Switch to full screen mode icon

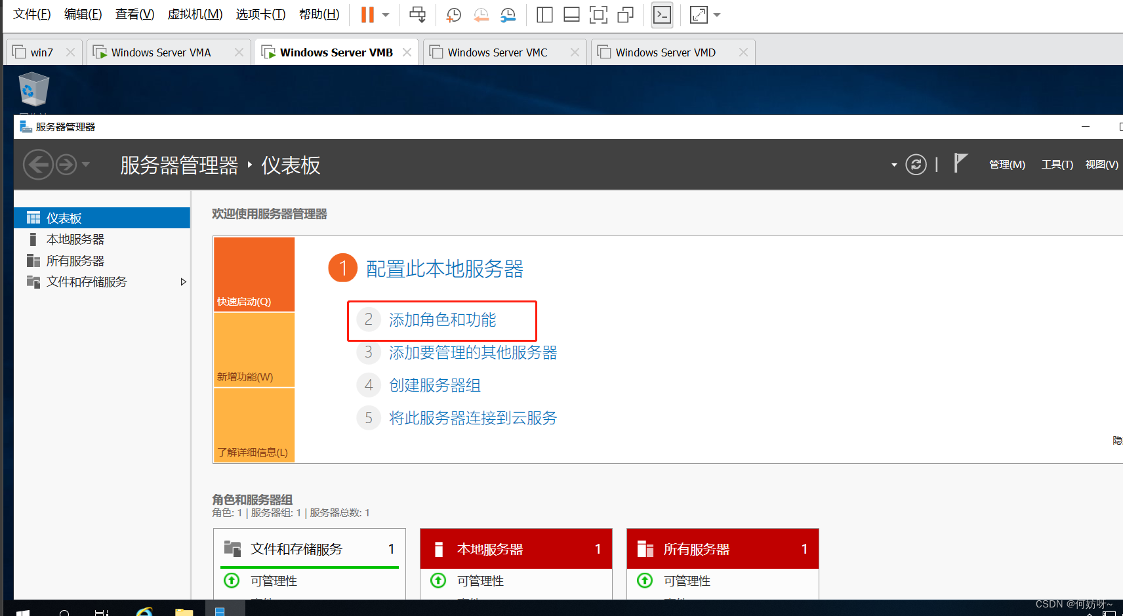click(x=598, y=14)
